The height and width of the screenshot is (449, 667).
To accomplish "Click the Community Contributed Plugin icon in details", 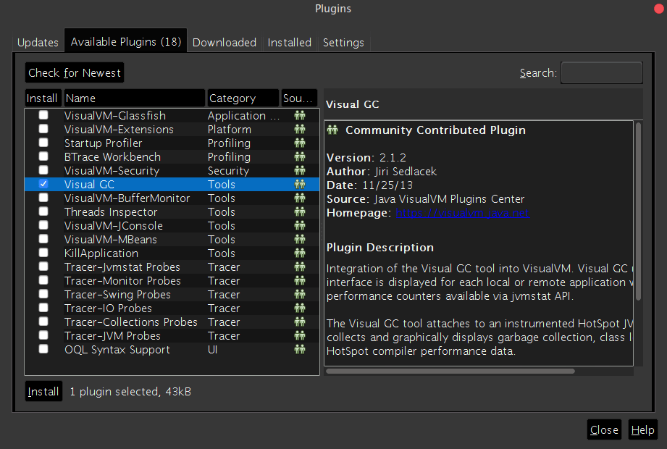I will (x=333, y=130).
